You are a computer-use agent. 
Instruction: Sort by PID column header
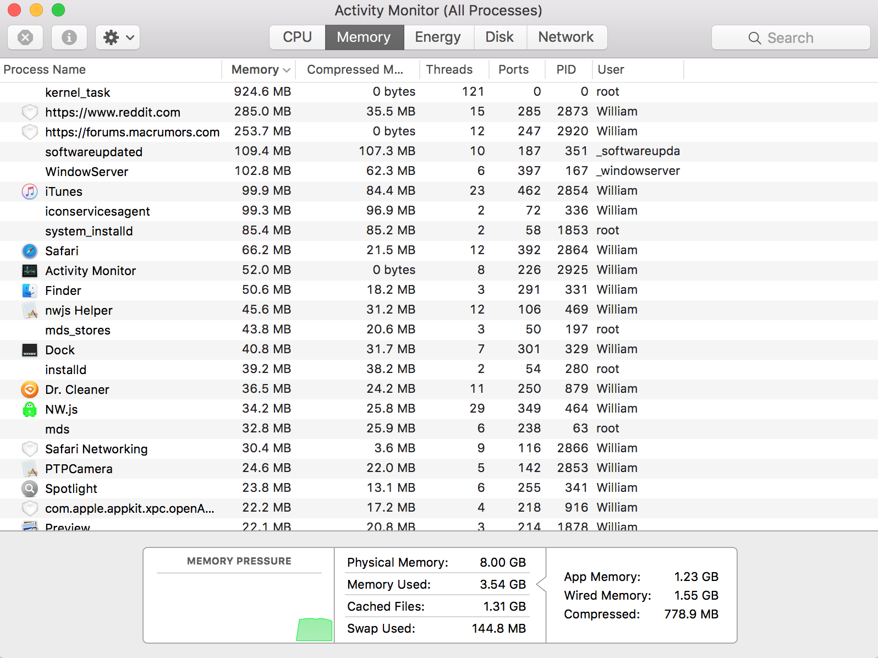[569, 69]
